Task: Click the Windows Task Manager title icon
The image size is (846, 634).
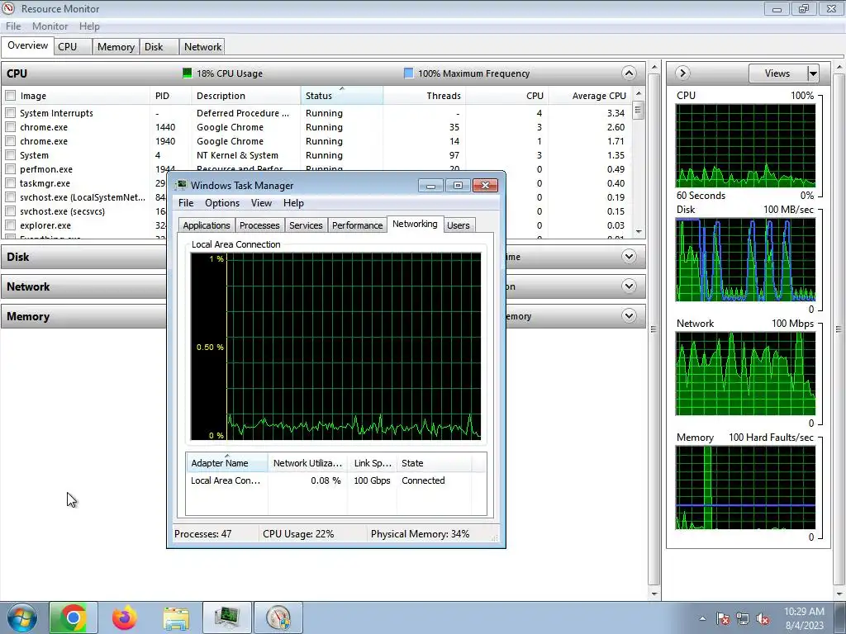Action: pos(182,185)
